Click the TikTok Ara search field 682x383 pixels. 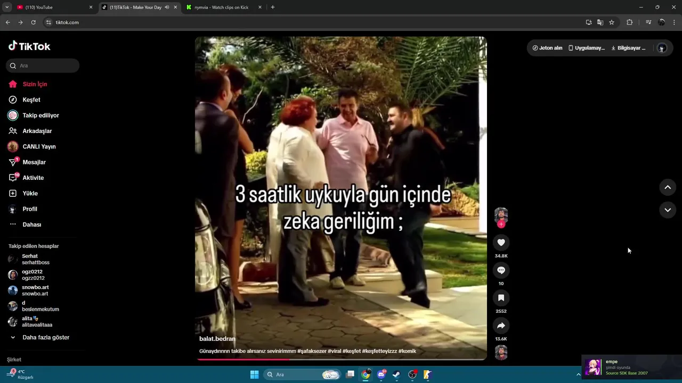pyautogui.click(x=43, y=65)
